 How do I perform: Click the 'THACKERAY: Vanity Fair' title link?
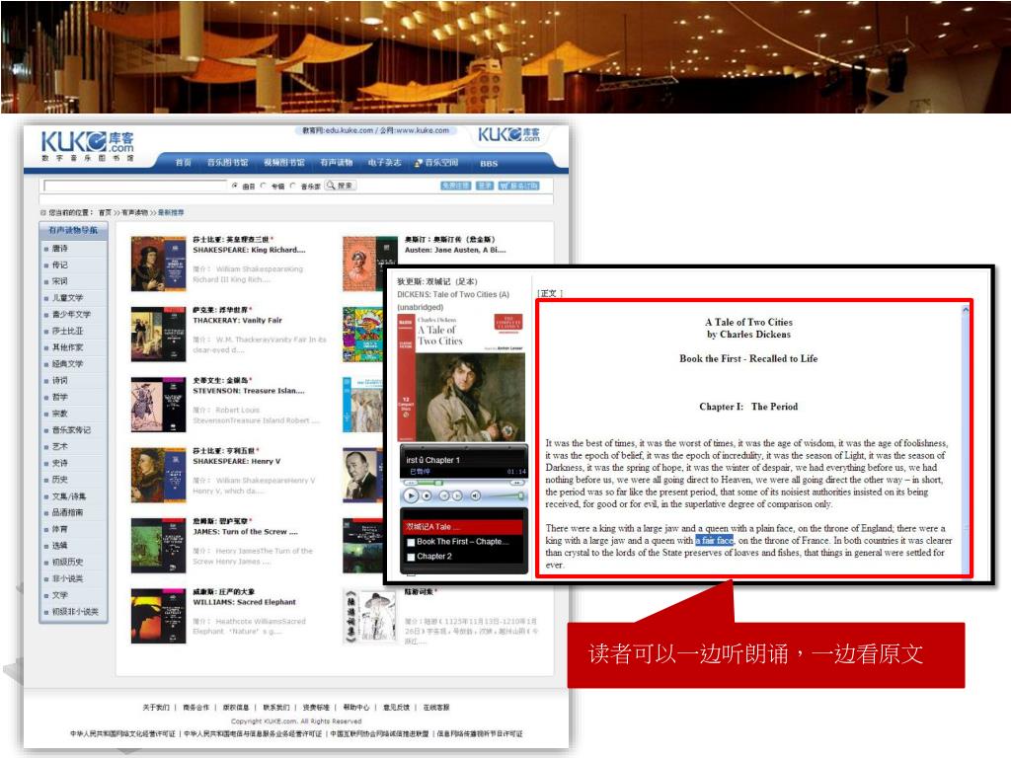click(237, 321)
